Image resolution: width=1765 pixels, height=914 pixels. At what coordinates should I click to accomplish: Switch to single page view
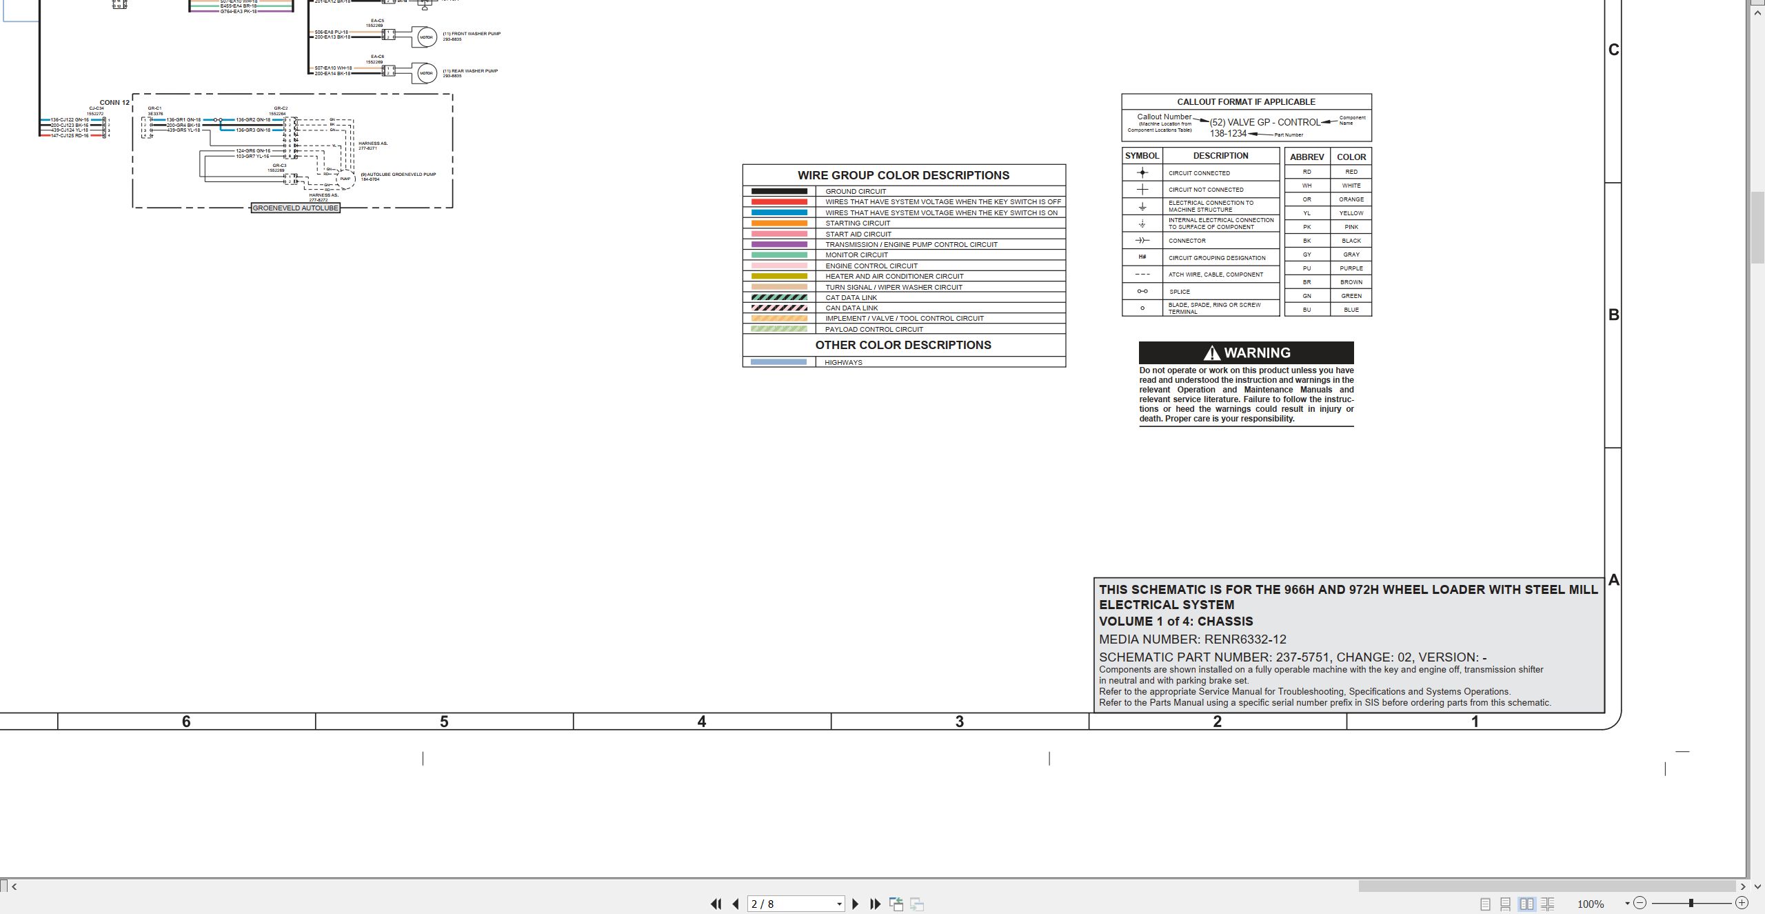(1485, 904)
